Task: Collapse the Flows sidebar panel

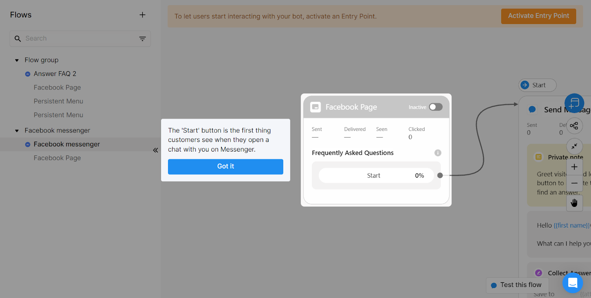Action: tap(156, 150)
